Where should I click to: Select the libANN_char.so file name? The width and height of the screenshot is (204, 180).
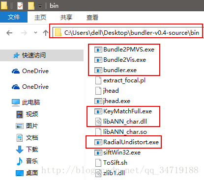pos(125,132)
